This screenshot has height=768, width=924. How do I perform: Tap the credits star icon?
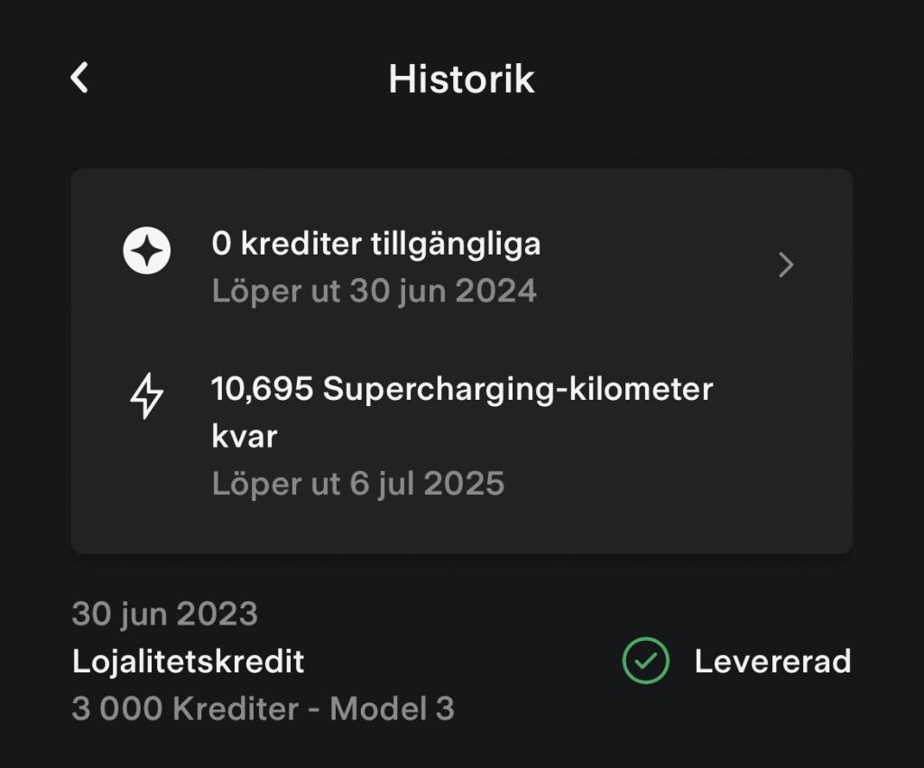tap(147, 251)
